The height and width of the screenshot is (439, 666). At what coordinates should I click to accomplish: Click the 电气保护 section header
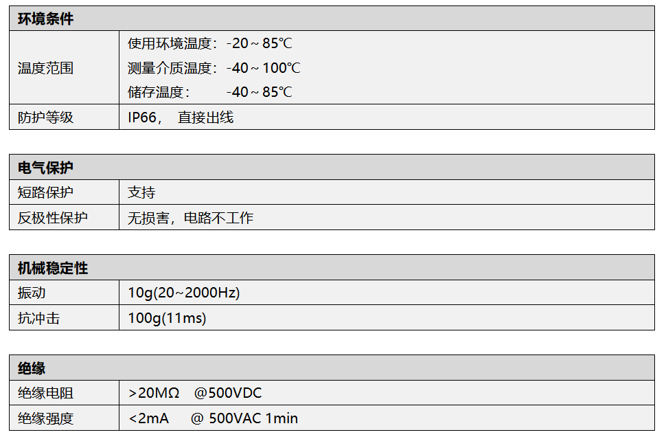pyautogui.click(x=45, y=168)
